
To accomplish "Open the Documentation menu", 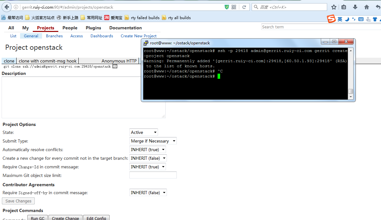I will pos(126,28).
